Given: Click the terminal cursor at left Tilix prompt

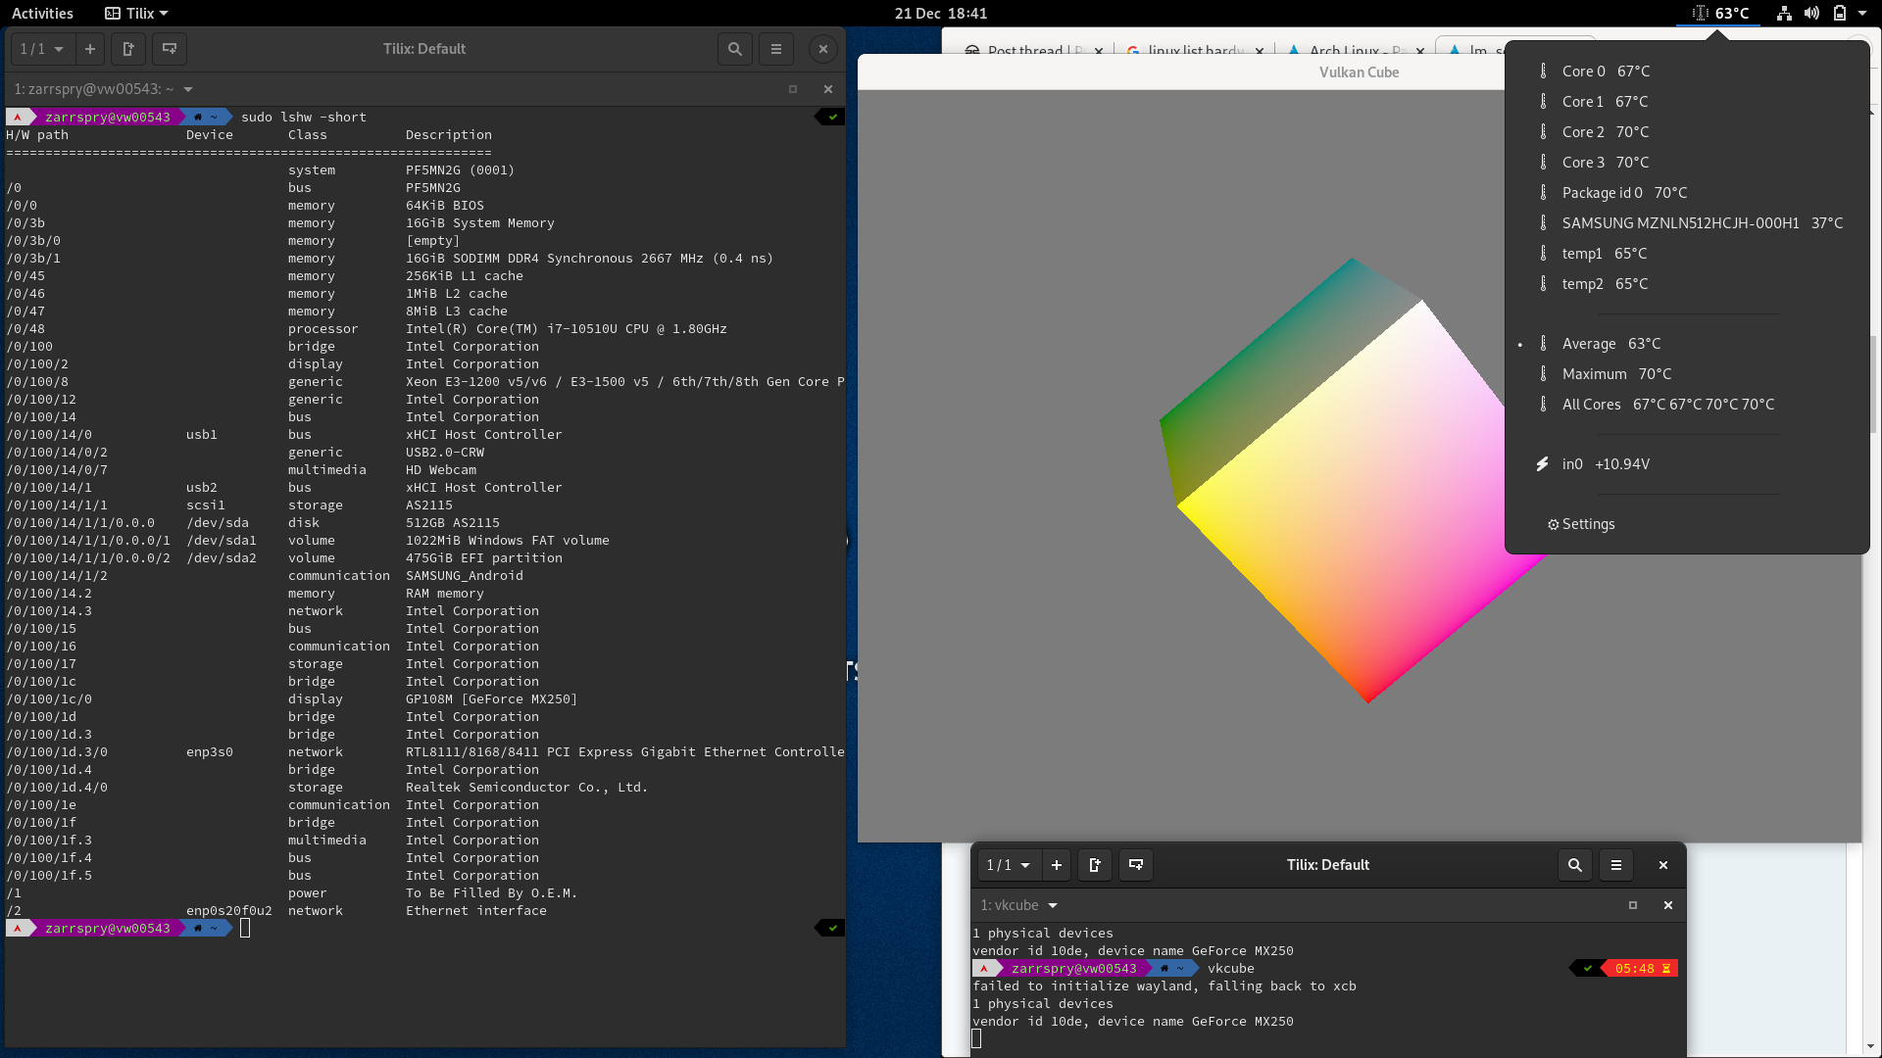Looking at the screenshot, I should click(245, 929).
